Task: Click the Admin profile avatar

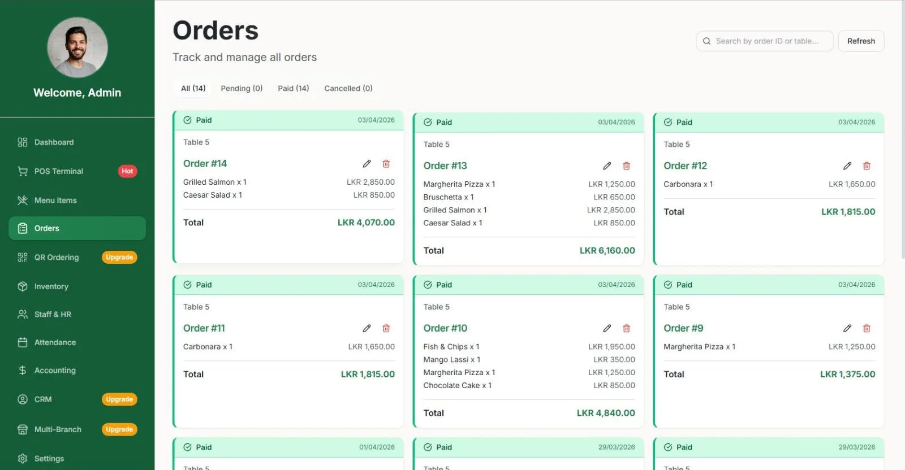Action: pos(77,47)
